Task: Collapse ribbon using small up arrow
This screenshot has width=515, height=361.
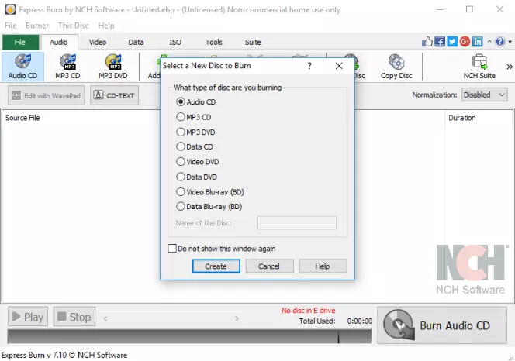Action: [489, 42]
